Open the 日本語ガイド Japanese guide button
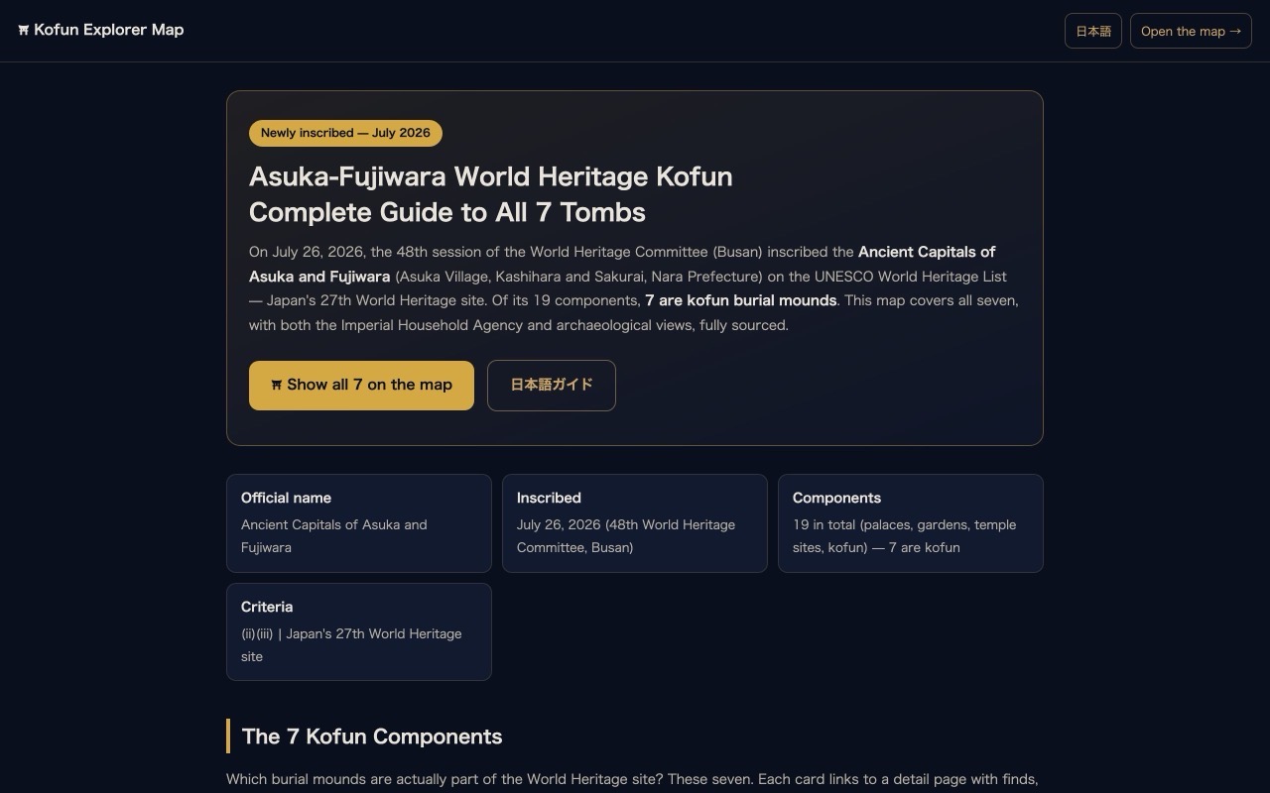This screenshot has height=793, width=1270. [552, 386]
